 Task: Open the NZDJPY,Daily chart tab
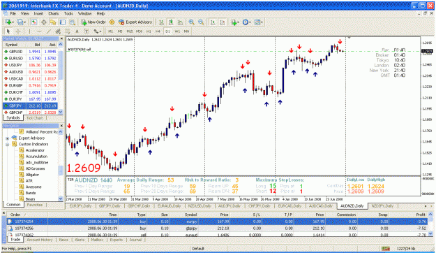382,206
